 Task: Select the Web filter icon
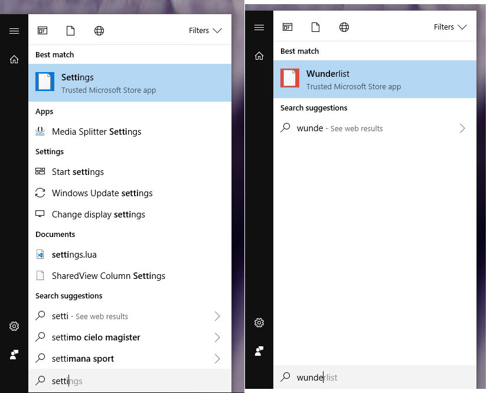point(99,30)
